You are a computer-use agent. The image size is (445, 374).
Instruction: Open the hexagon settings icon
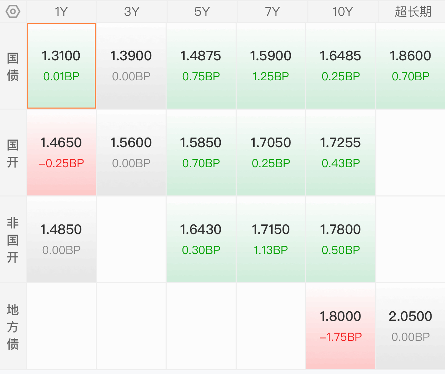click(13, 12)
